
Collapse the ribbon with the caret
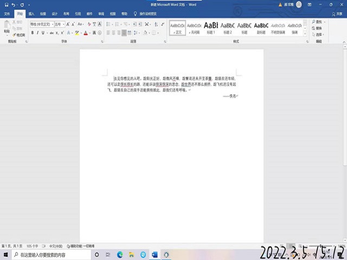(344, 42)
